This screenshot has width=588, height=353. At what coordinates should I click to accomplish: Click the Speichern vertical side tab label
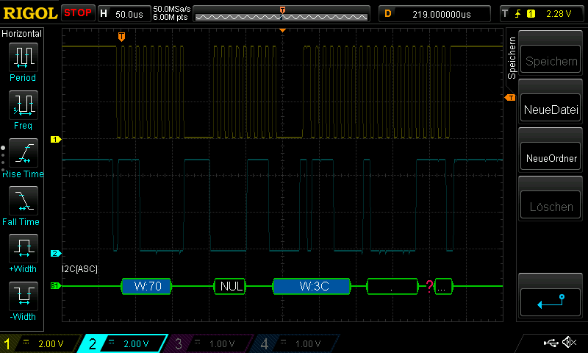point(512,57)
